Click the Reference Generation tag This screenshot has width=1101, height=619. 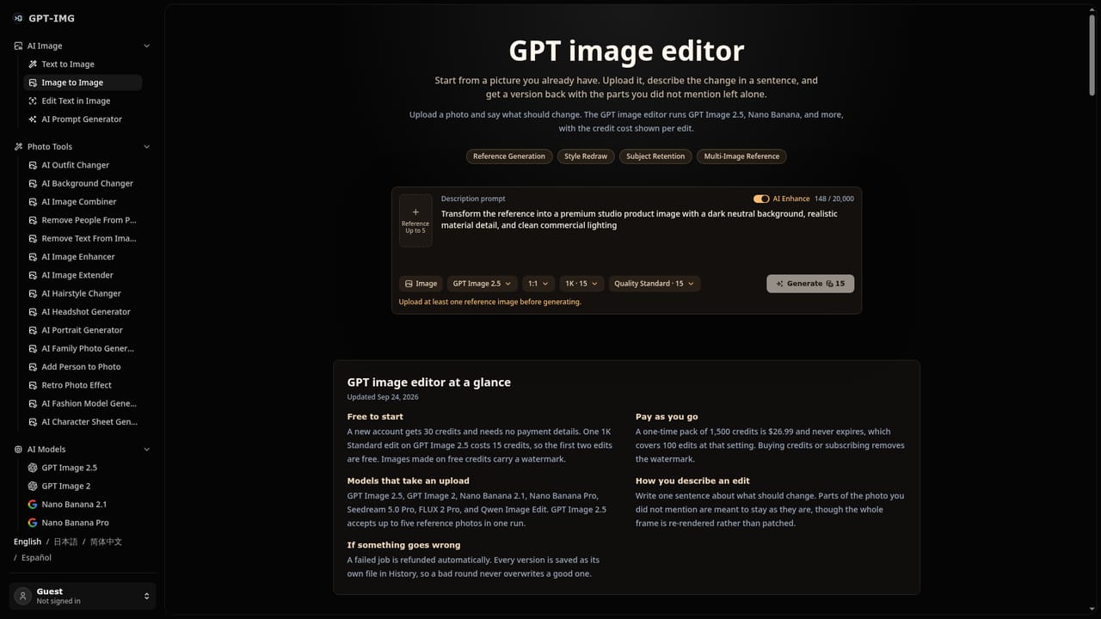509,156
